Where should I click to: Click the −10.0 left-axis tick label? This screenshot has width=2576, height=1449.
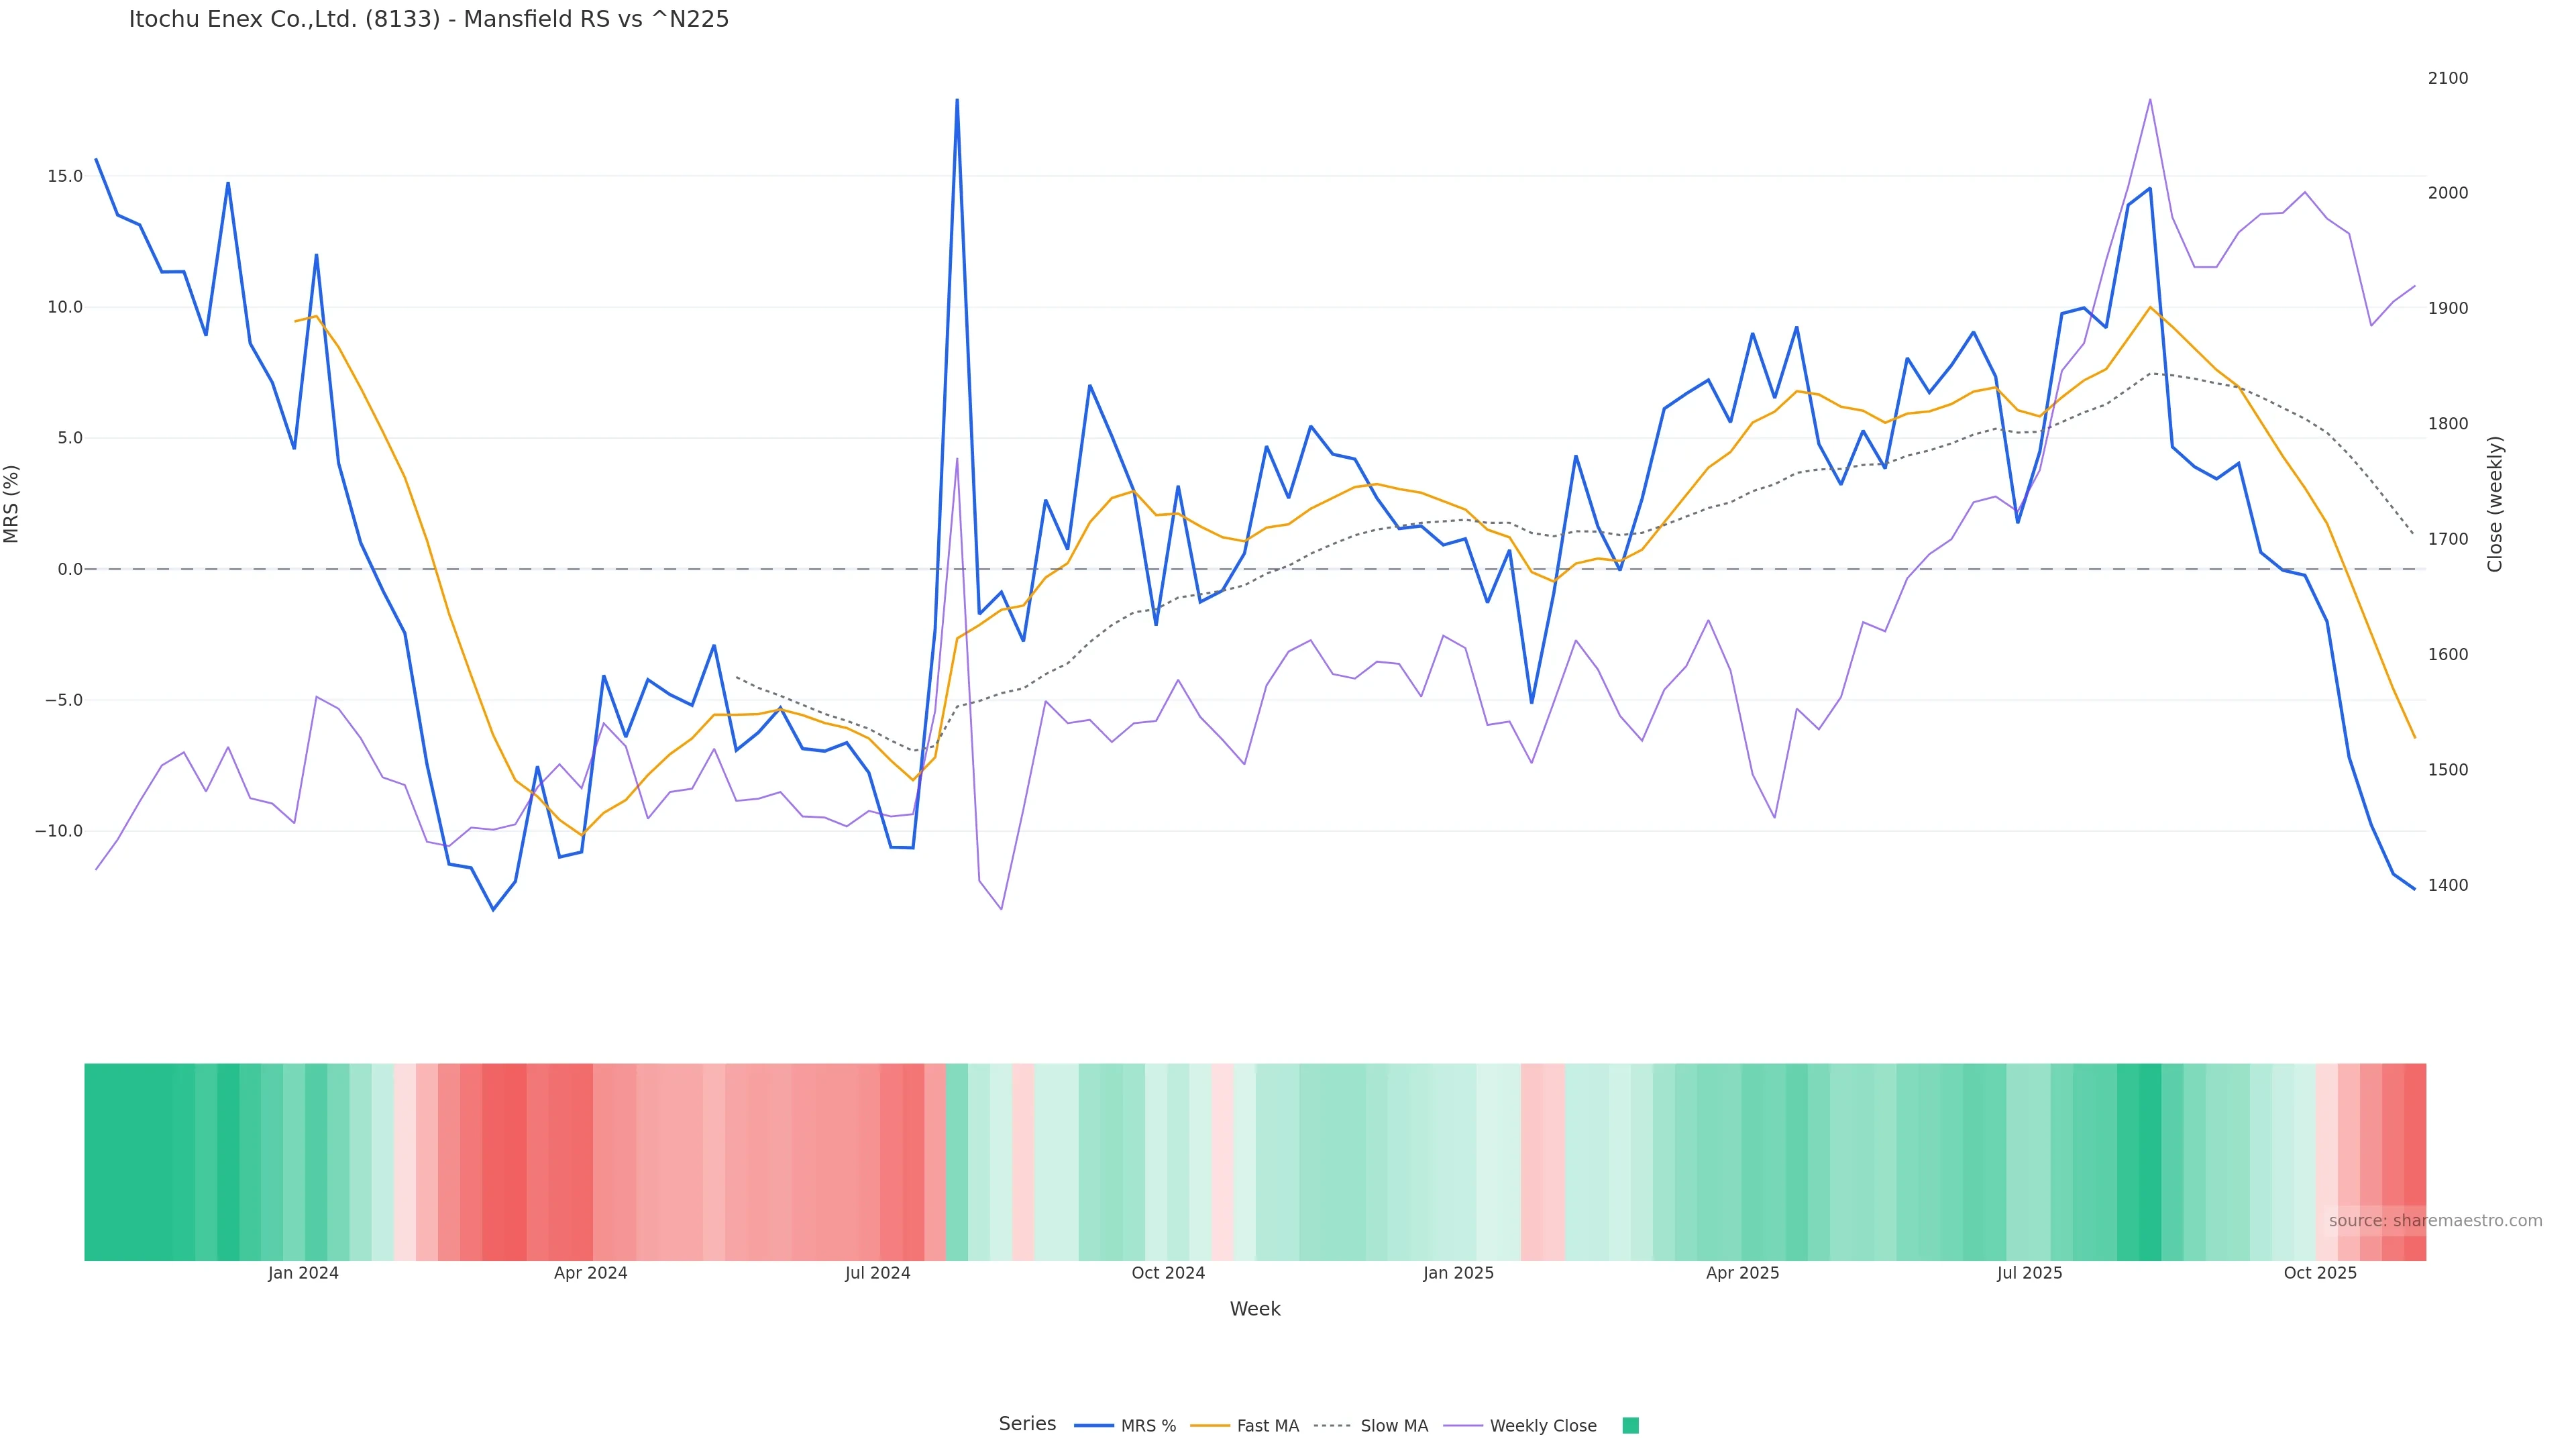(x=59, y=831)
